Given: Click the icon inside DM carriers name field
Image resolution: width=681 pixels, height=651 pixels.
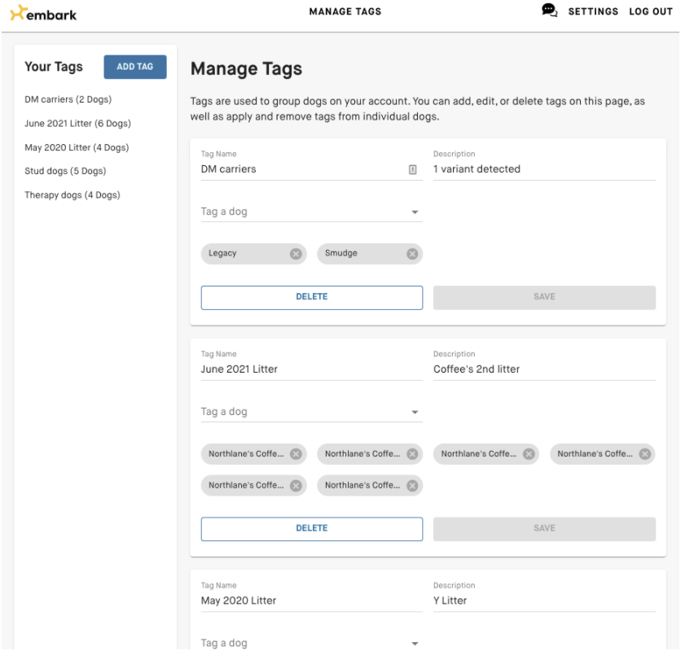Looking at the screenshot, I should (413, 170).
